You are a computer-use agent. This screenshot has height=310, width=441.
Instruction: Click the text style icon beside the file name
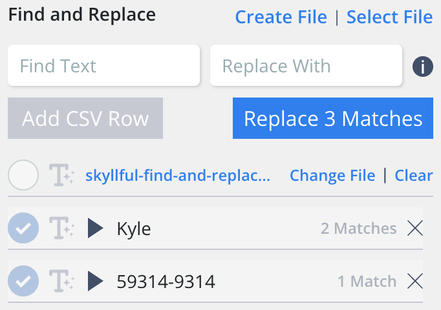61,176
